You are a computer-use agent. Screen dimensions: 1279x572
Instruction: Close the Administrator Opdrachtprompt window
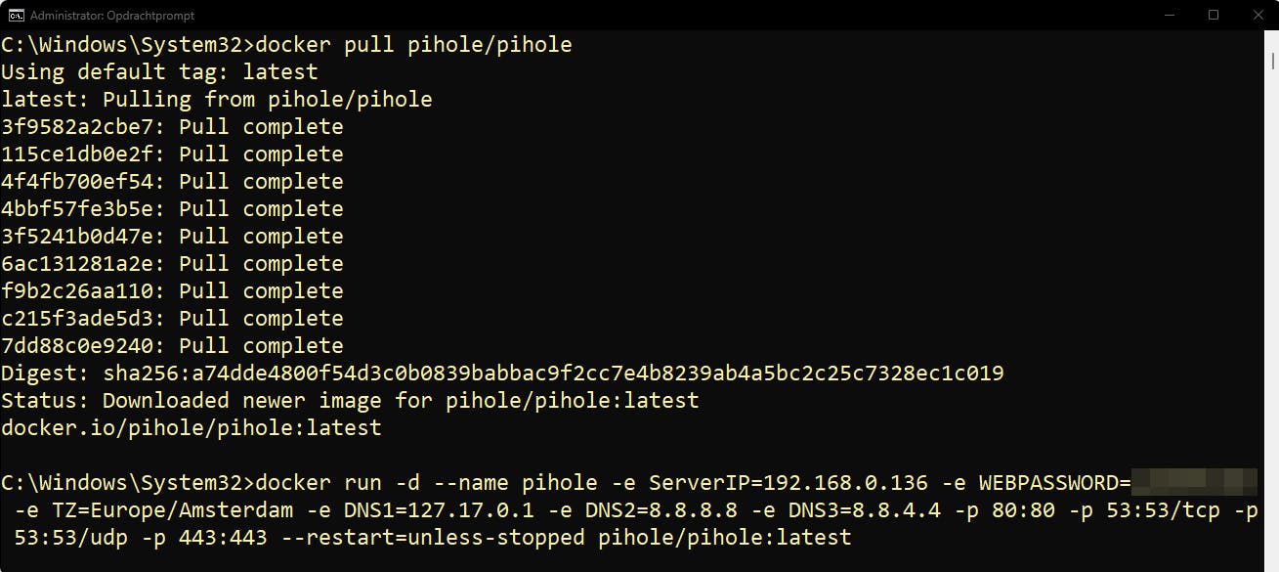click(x=1257, y=15)
